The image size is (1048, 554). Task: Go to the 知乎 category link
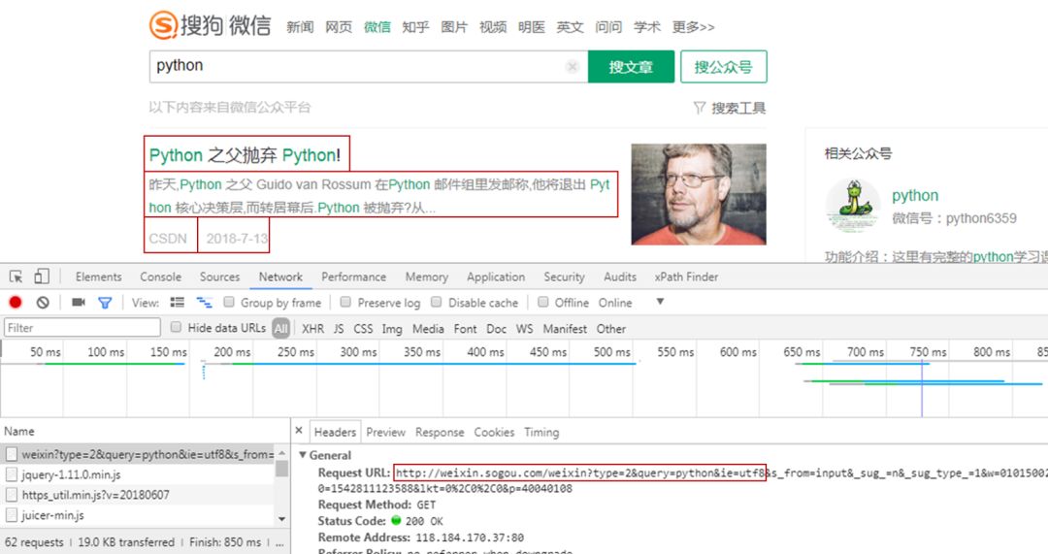tap(415, 27)
